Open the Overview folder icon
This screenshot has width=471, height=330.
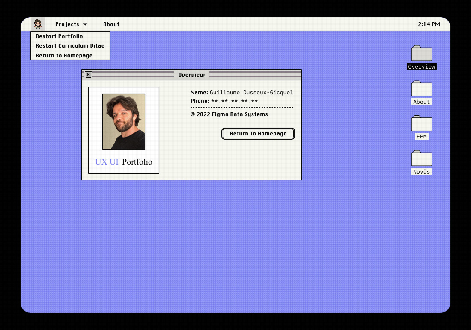coord(421,54)
